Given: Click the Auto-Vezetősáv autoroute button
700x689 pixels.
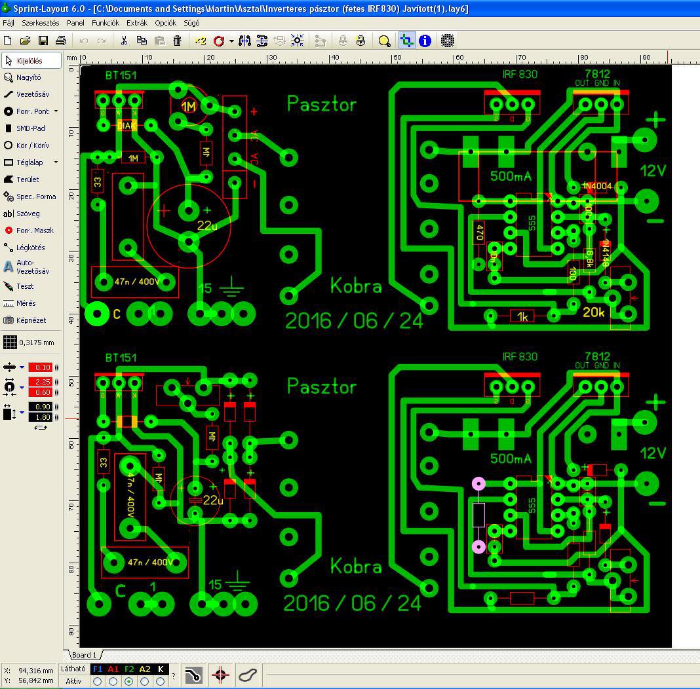Looking at the screenshot, I should 30,267.
